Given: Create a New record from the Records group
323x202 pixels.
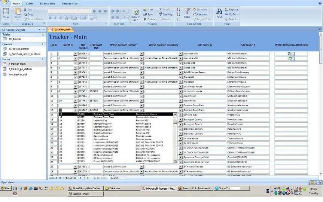Looking at the screenshot, I should tap(148, 9).
